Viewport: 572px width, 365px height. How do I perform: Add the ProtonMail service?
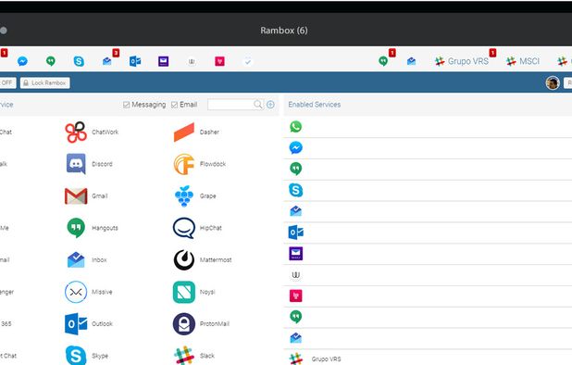pyautogui.click(x=201, y=323)
